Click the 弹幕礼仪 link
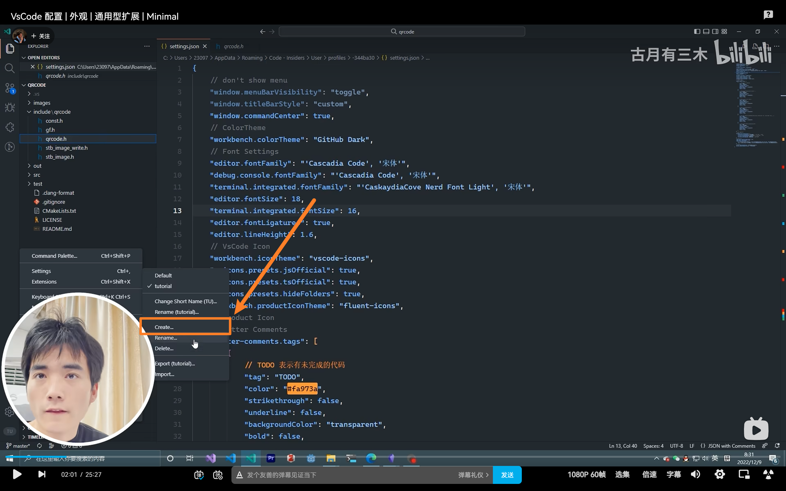The width and height of the screenshot is (786, 491). (x=473, y=475)
